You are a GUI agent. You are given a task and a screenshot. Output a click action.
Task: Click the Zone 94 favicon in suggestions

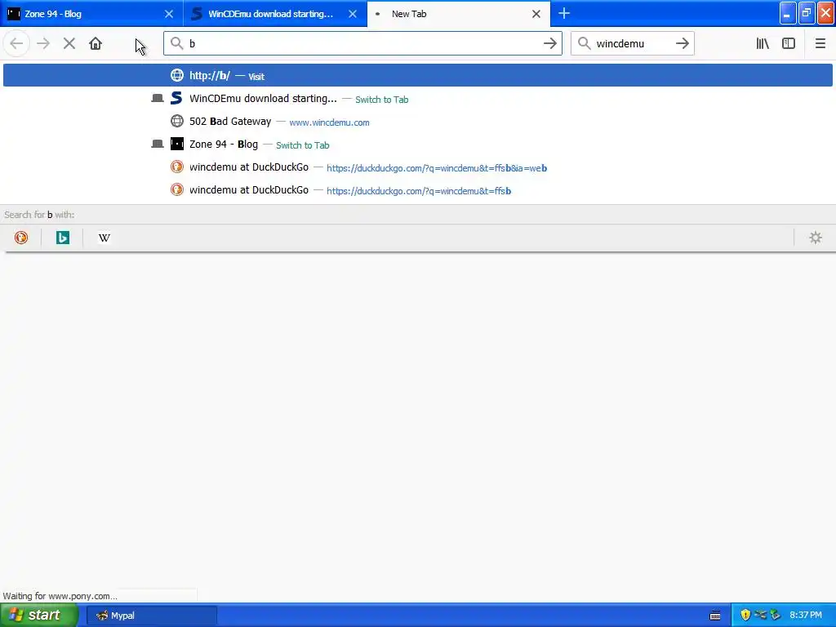point(177,144)
